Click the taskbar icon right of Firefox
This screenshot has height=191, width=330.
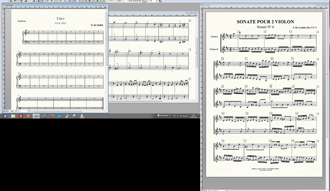pyautogui.click(x=59, y=116)
